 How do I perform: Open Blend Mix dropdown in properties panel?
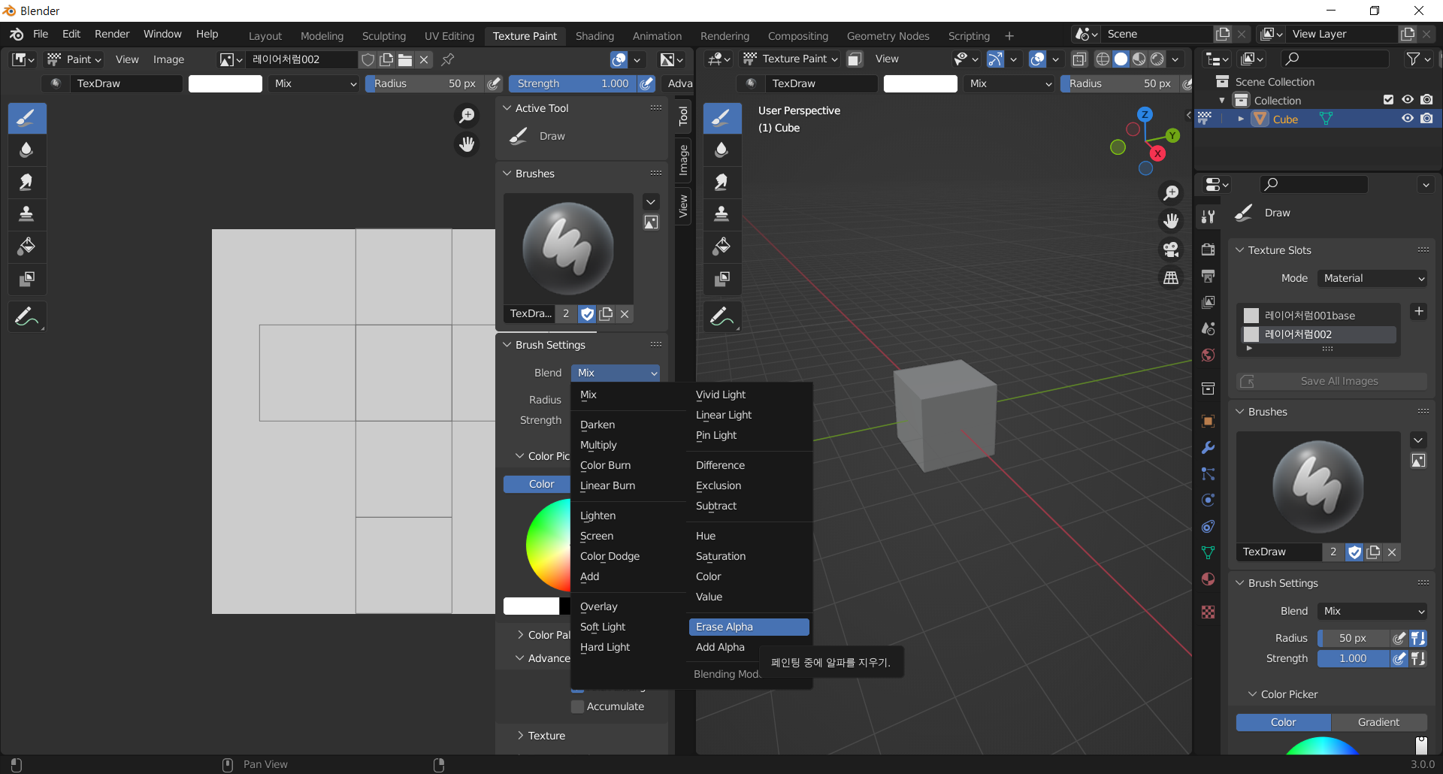(x=1372, y=611)
